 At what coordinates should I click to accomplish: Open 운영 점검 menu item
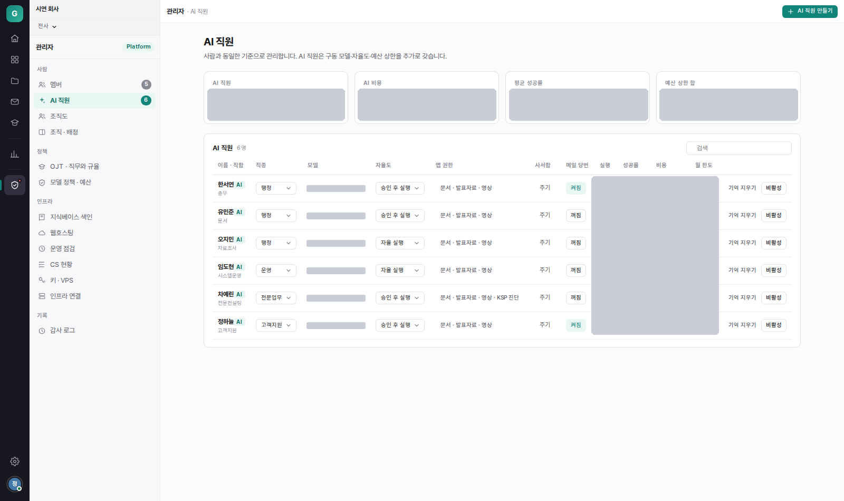tap(94, 248)
